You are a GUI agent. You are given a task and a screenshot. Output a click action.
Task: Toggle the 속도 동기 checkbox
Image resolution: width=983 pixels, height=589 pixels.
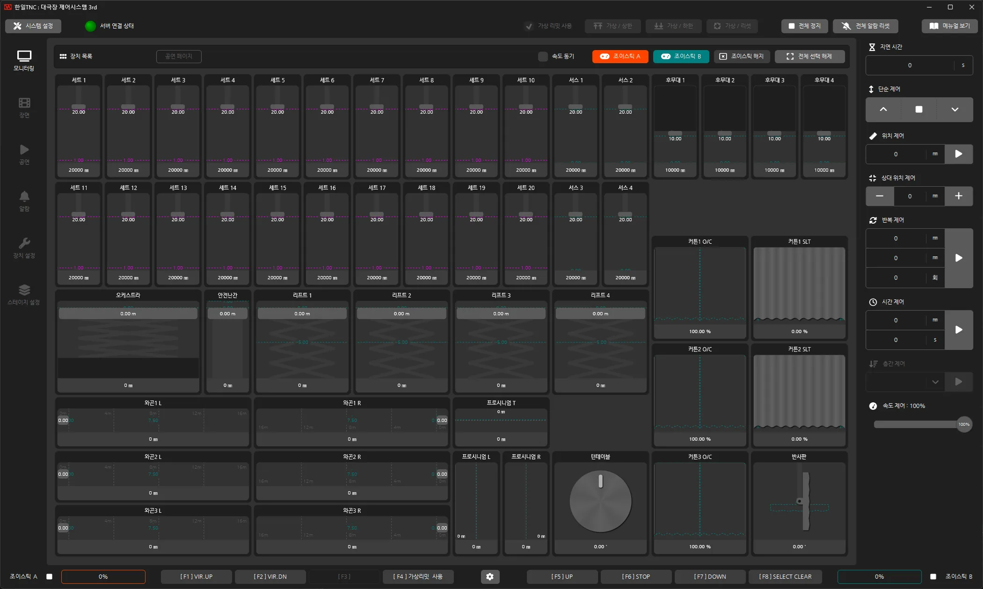point(543,57)
